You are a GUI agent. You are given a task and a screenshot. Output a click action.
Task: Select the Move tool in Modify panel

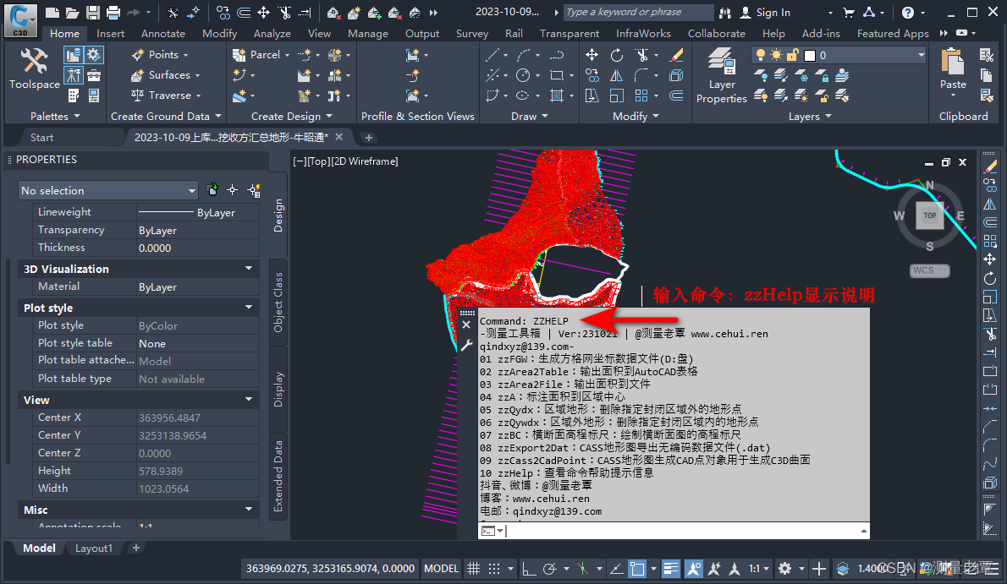point(592,55)
